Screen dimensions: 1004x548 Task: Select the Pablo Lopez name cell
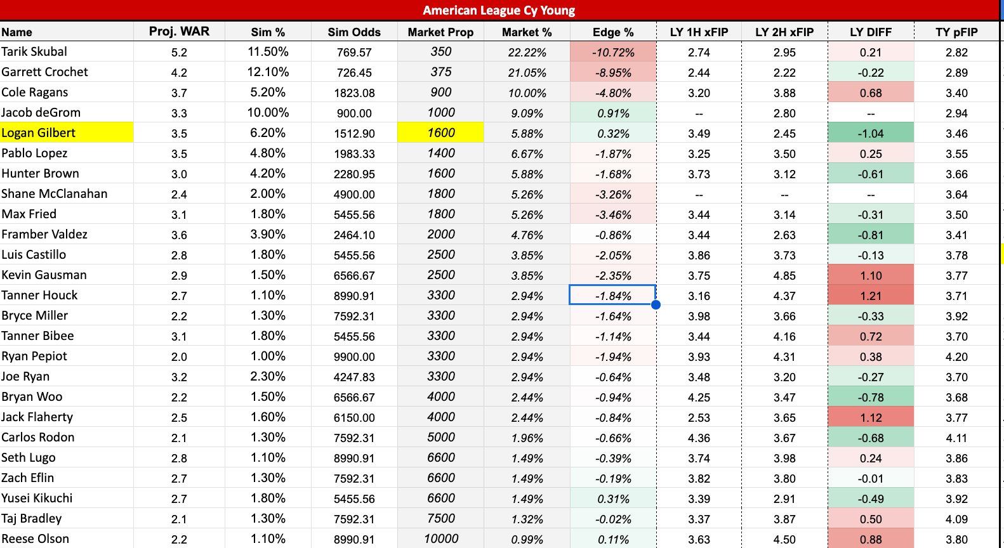[67, 153]
